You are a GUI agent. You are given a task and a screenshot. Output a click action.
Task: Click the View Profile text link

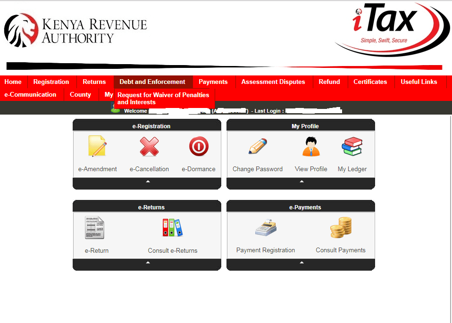[311, 169]
